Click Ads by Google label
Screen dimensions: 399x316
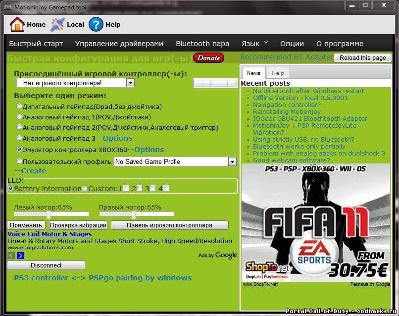pos(218,255)
